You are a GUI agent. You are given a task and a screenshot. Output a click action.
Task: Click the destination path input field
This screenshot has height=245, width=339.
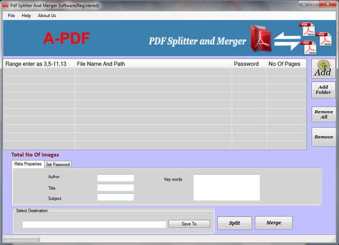94,224
